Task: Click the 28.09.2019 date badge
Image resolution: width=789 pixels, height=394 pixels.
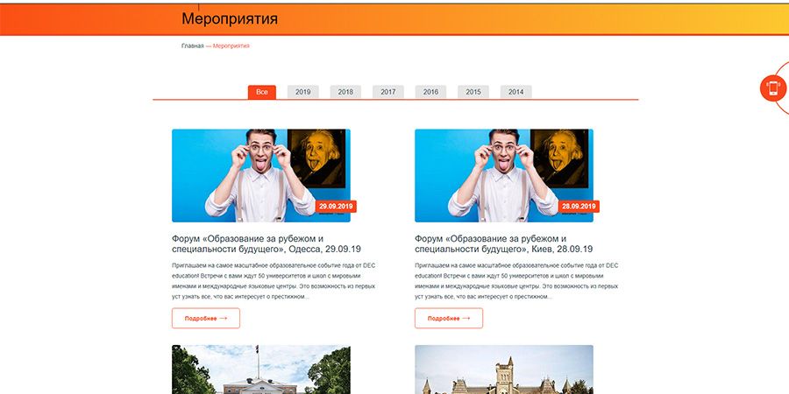Action: [579, 207]
